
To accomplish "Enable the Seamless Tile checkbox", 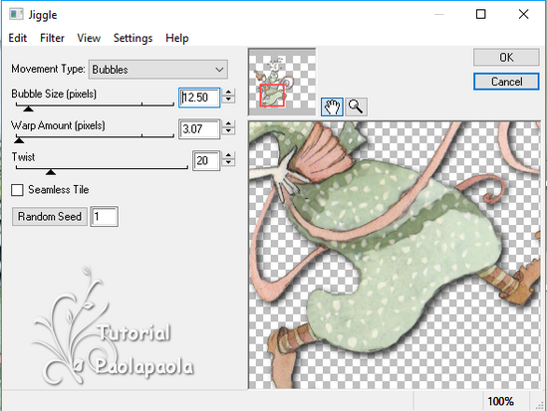I will pos(17,190).
